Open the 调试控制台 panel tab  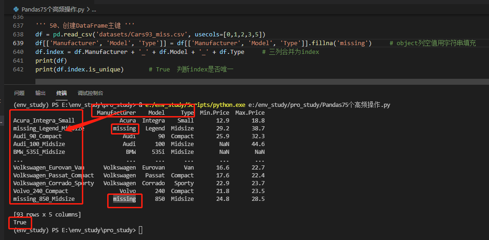pos(91,93)
